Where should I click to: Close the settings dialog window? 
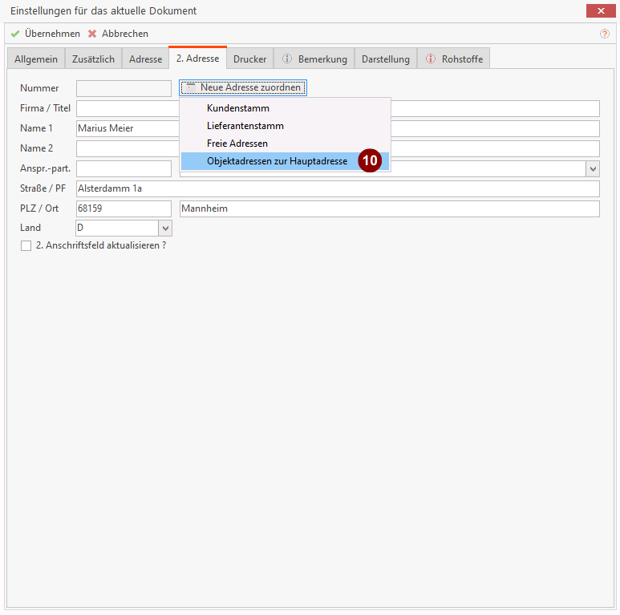pos(600,10)
